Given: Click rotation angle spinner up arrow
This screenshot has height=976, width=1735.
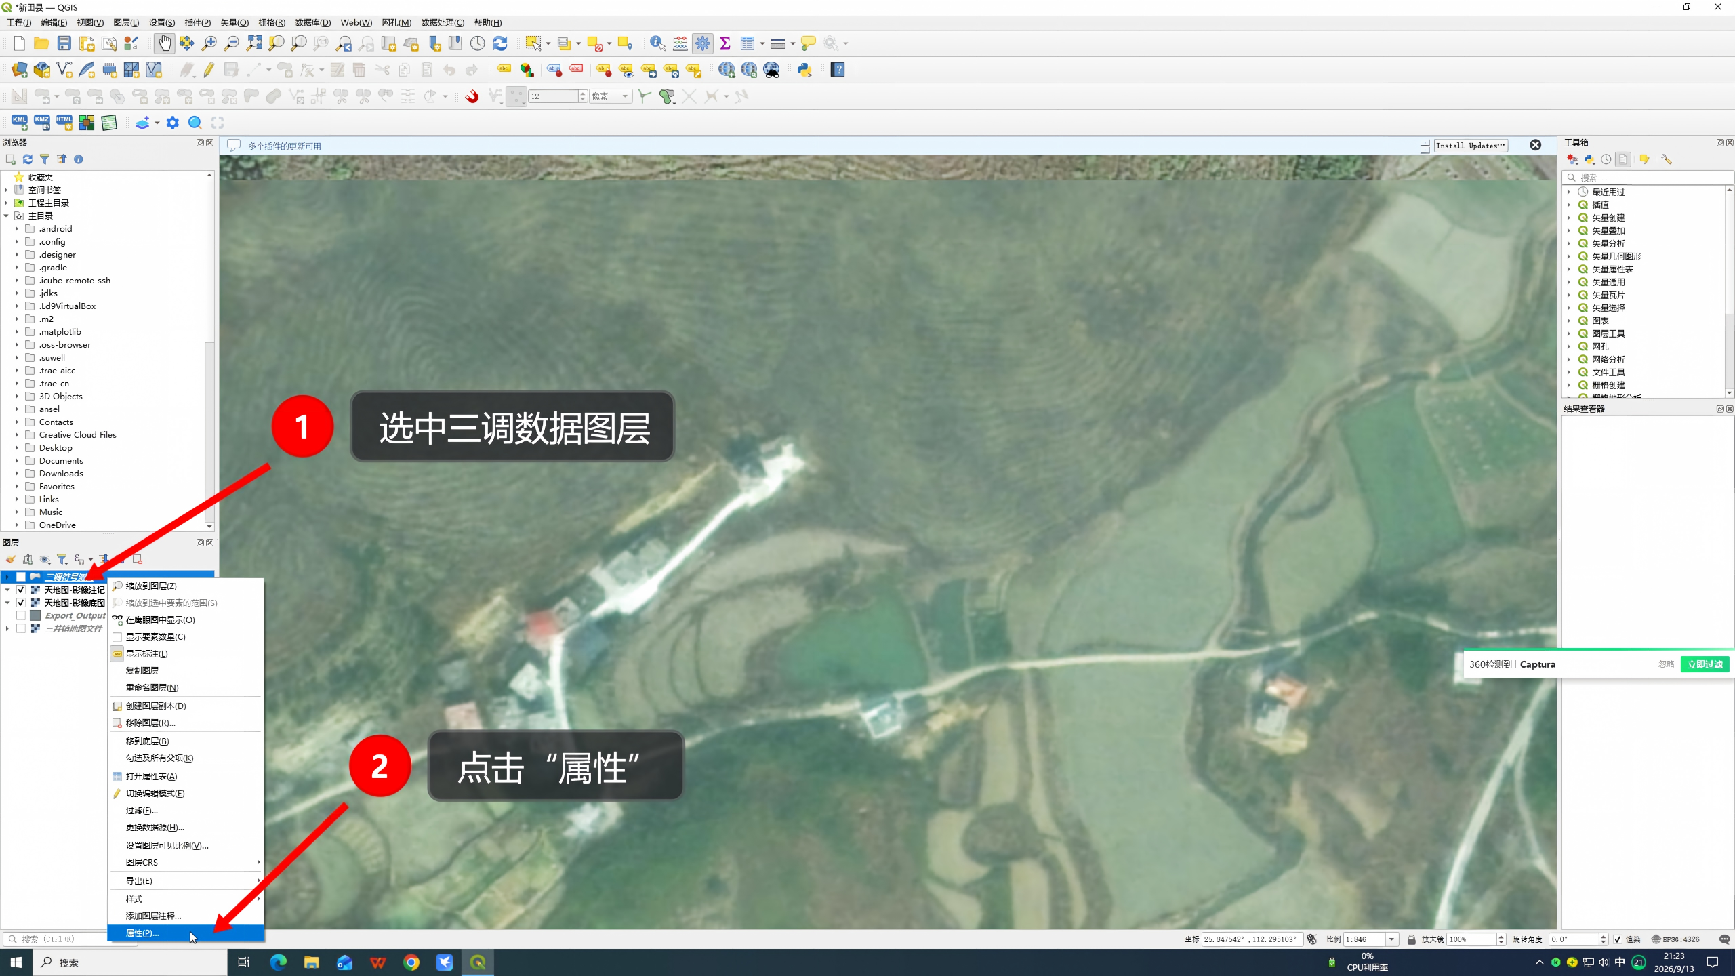Looking at the screenshot, I should pos(1603,936).
